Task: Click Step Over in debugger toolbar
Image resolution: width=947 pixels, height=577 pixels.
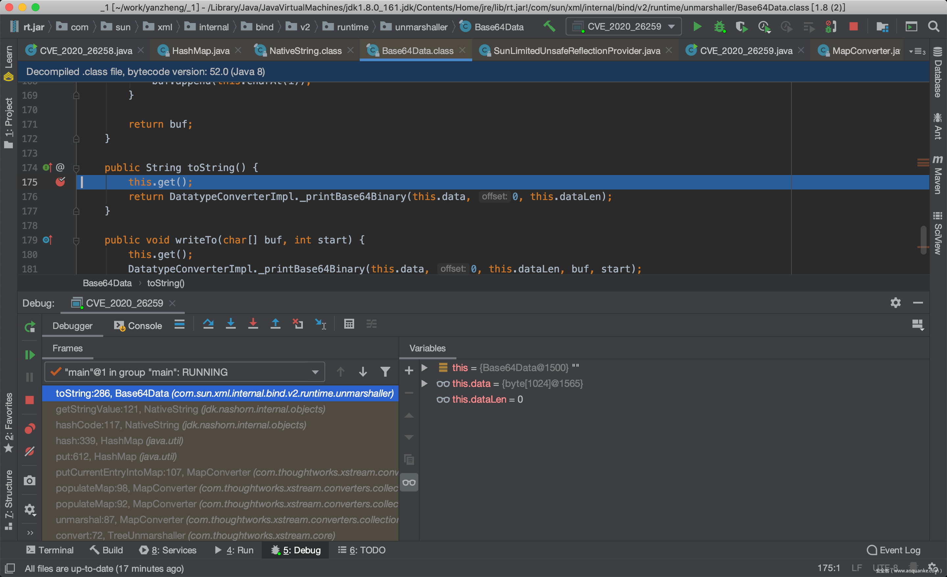Action: (x=208, y=324)
